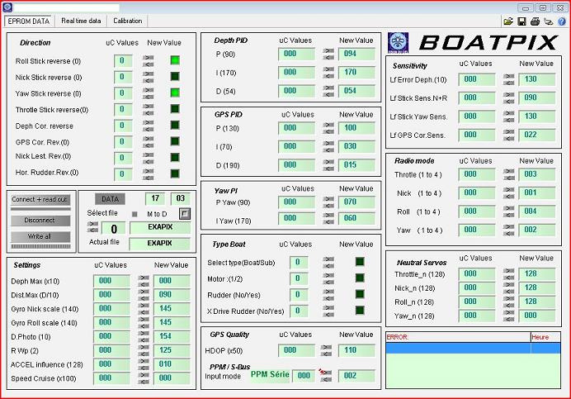Switch to Real time data tab
This screenshot has width=571, height=399.
pos(81,21)
